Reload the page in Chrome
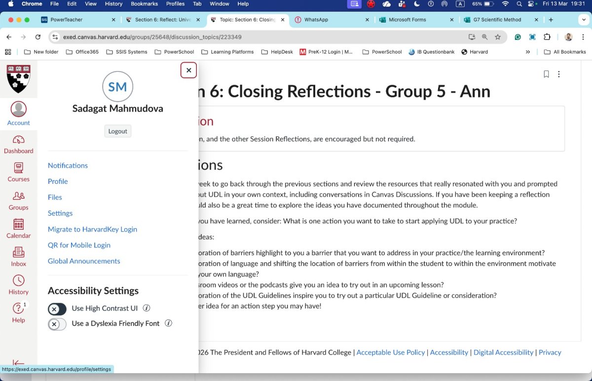The width and height of the screenshot is (592, 381). (x=38, y=37)
